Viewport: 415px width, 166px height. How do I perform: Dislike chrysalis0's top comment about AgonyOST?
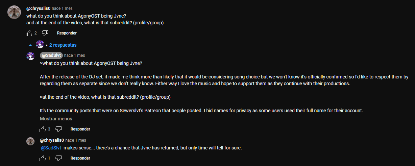pyautogui.click(x=45, y=33)
